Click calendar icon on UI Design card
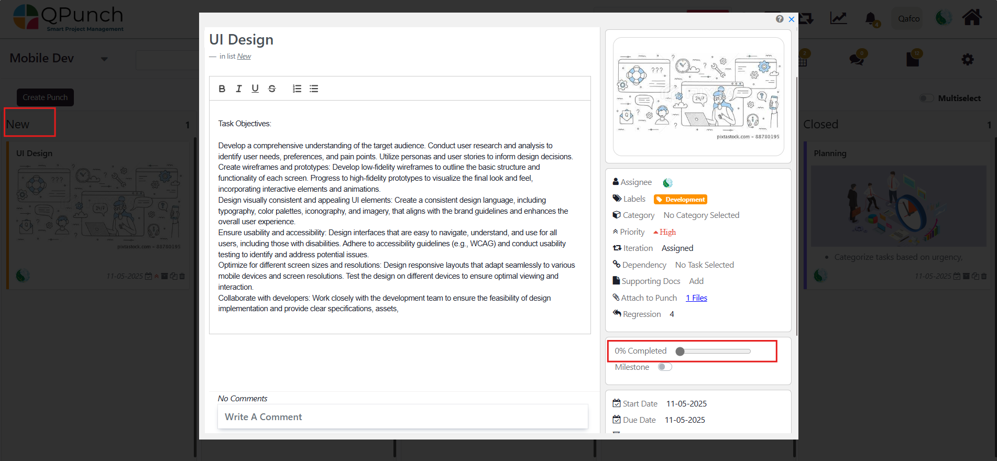 148,276
